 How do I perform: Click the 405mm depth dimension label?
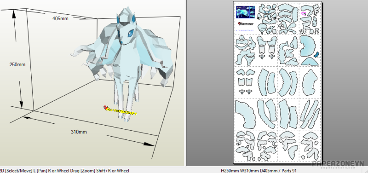click(x=60, y=18)
